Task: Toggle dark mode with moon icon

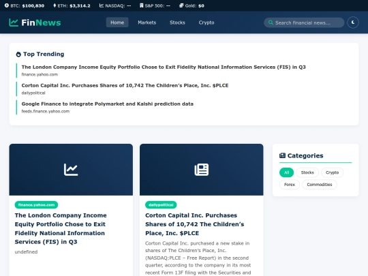Action: tap(353, 22)
